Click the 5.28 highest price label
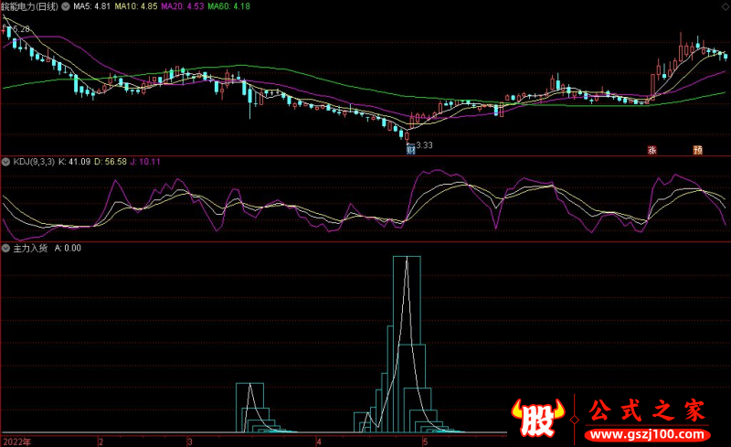 (x=21, y=29)
